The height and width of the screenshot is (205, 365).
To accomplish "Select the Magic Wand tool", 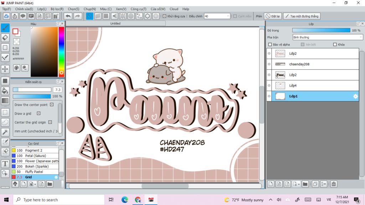I will click(5, 132).
